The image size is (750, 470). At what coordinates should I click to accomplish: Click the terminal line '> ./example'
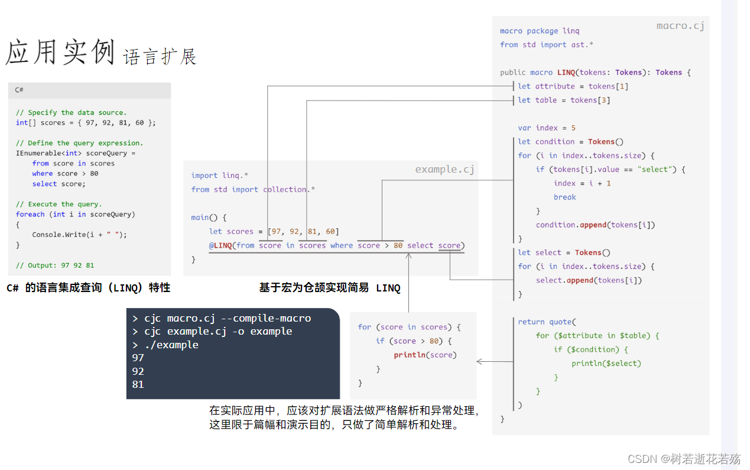click(x=165, y=345)
